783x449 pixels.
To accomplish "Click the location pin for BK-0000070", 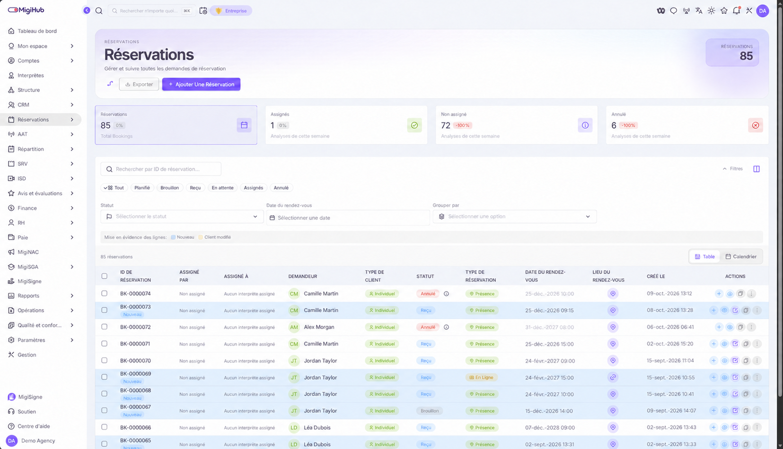I will pyautogui.click(x=613, y=361).
